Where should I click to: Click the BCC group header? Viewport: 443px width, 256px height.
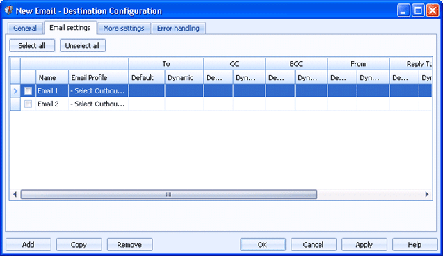[296, 64]
